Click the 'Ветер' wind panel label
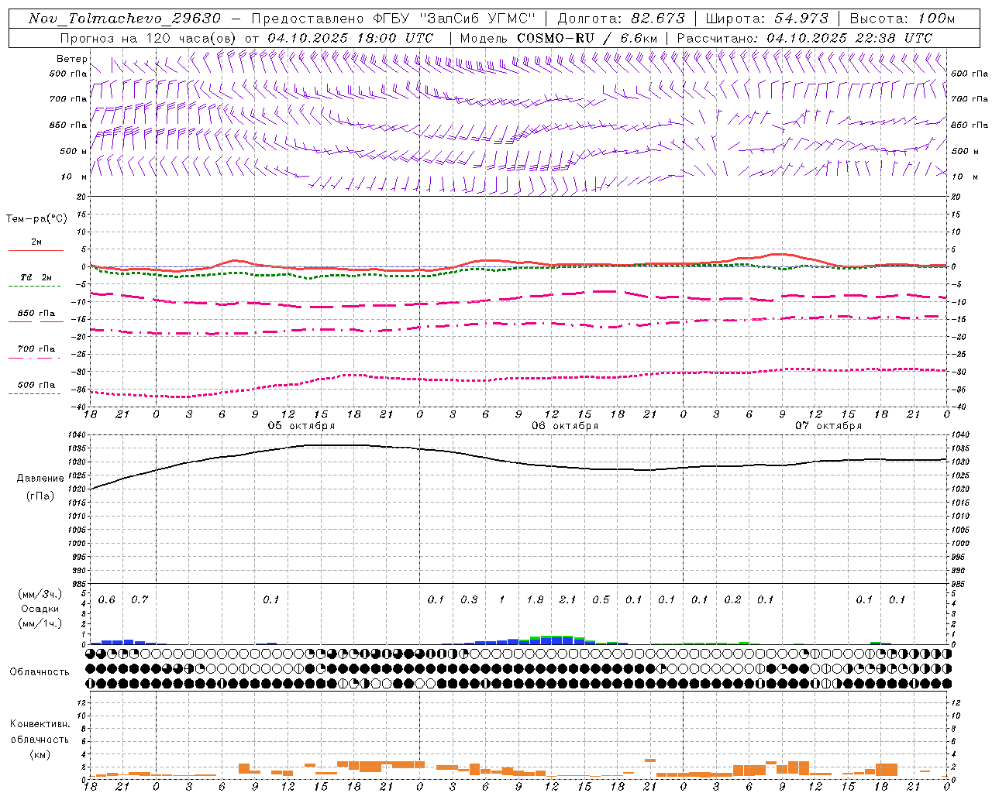This screenshot has width=992, height=793. [x=72, y=59]
